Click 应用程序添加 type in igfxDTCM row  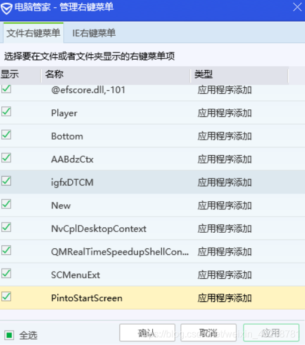pos(224,183)
